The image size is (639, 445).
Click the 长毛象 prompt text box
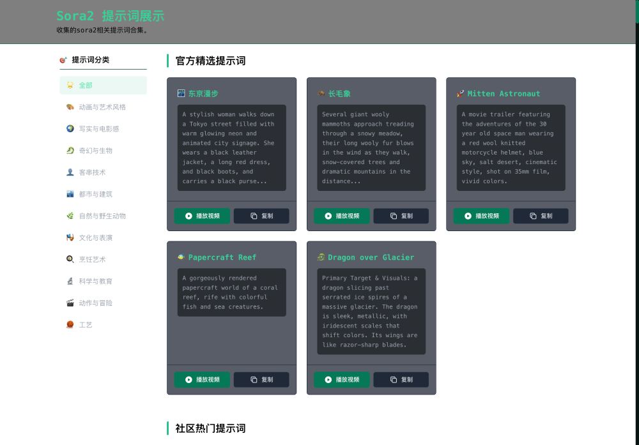coord(371,147)
